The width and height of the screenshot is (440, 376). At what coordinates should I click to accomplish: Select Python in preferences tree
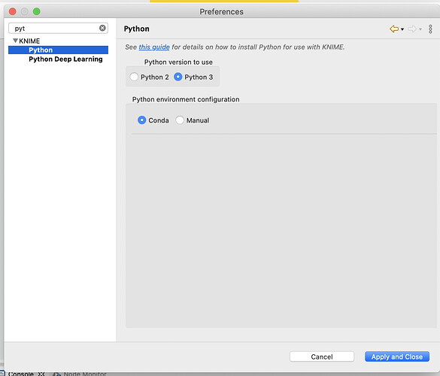click(58, 50)
